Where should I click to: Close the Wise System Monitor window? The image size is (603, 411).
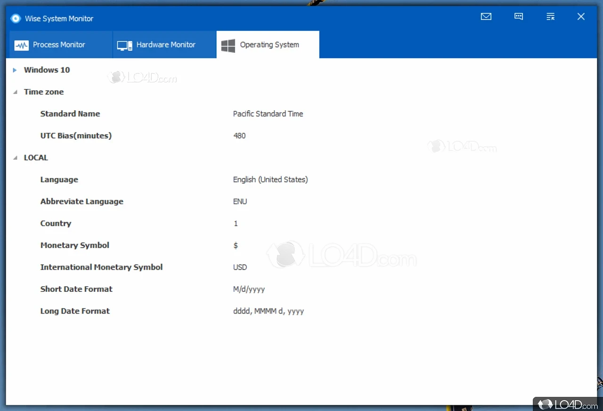coord(581,17)
